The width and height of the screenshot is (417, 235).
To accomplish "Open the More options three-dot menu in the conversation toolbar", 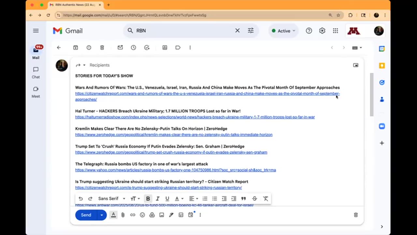I will 190,48.
